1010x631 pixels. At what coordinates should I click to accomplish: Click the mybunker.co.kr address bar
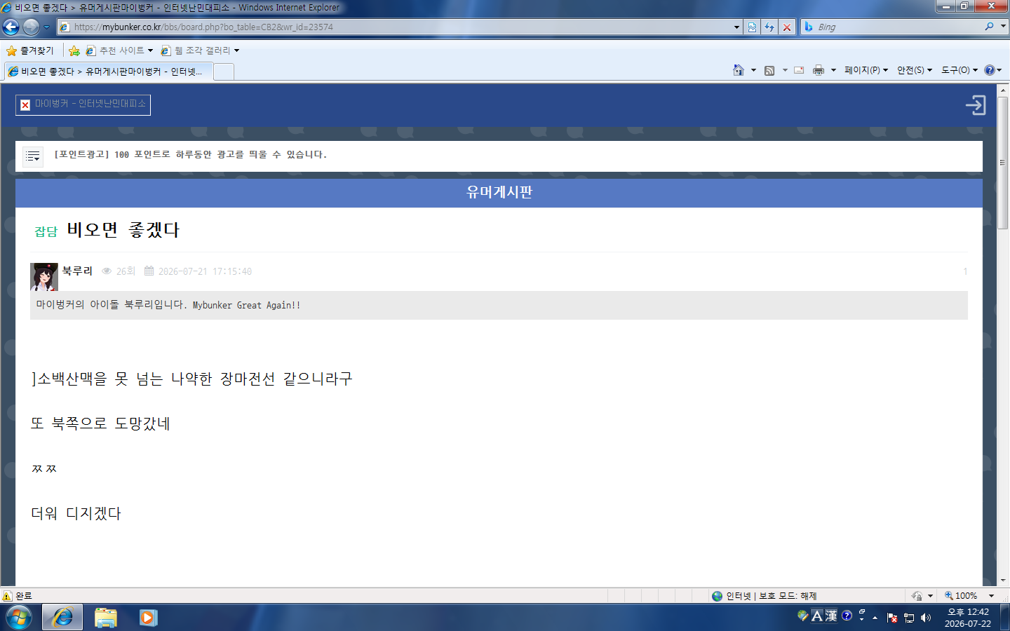pos(400,27)
